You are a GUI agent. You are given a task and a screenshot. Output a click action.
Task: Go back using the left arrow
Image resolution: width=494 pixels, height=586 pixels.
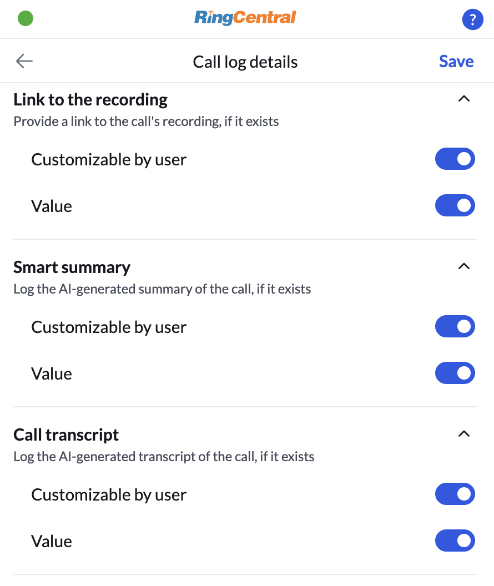click(x=24, y=61)
